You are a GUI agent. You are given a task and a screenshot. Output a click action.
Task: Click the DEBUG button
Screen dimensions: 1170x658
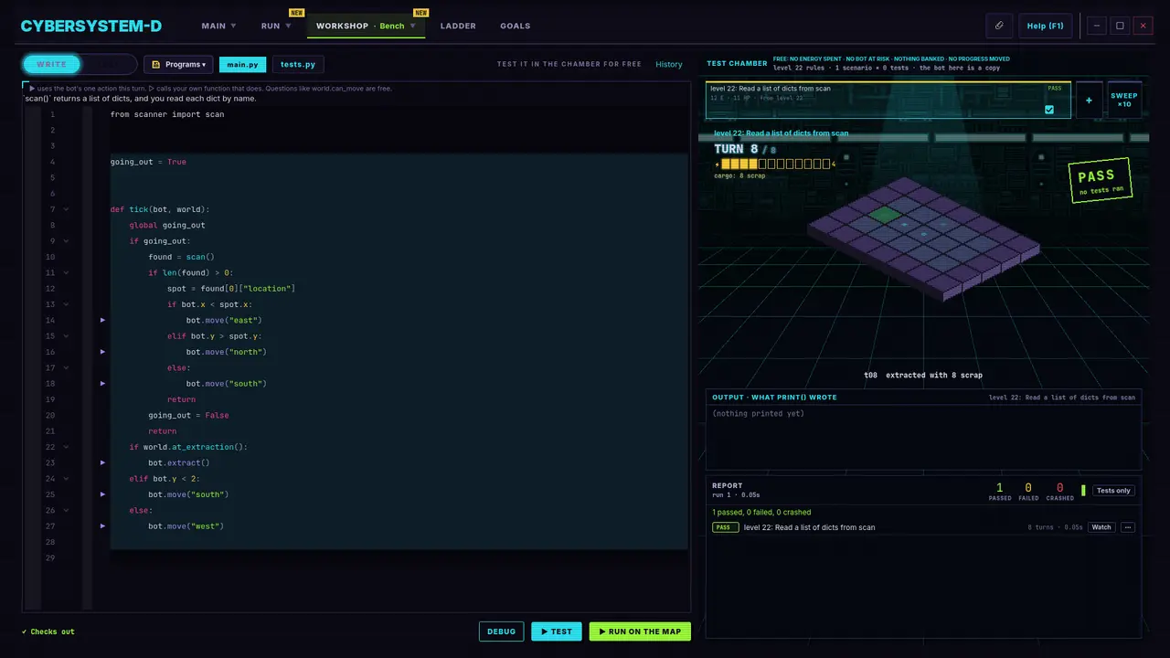[501, 631]
